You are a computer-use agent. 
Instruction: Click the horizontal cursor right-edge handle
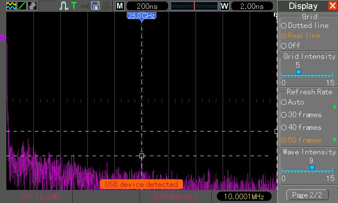(x=276, y=131)
